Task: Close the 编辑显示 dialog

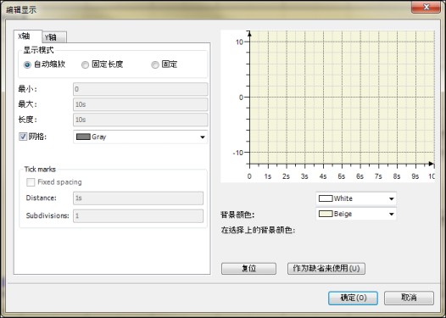Action: [426, 7]
